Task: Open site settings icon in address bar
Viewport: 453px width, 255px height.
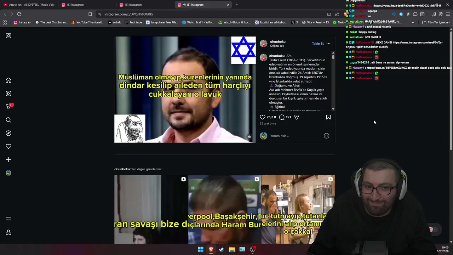Action: [x=99, y=14]
